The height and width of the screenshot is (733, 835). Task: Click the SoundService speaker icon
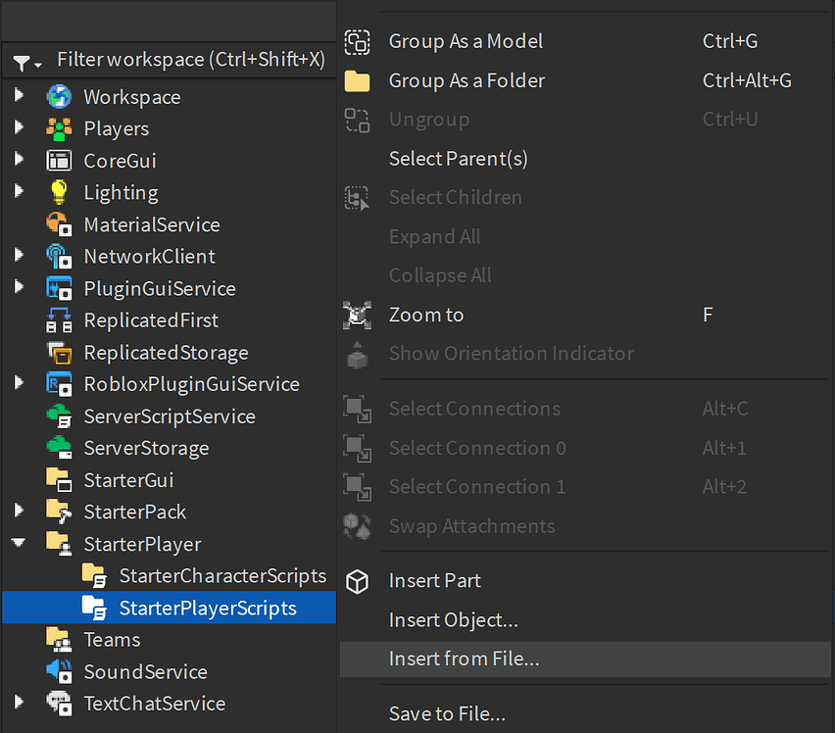pos(59,671)
